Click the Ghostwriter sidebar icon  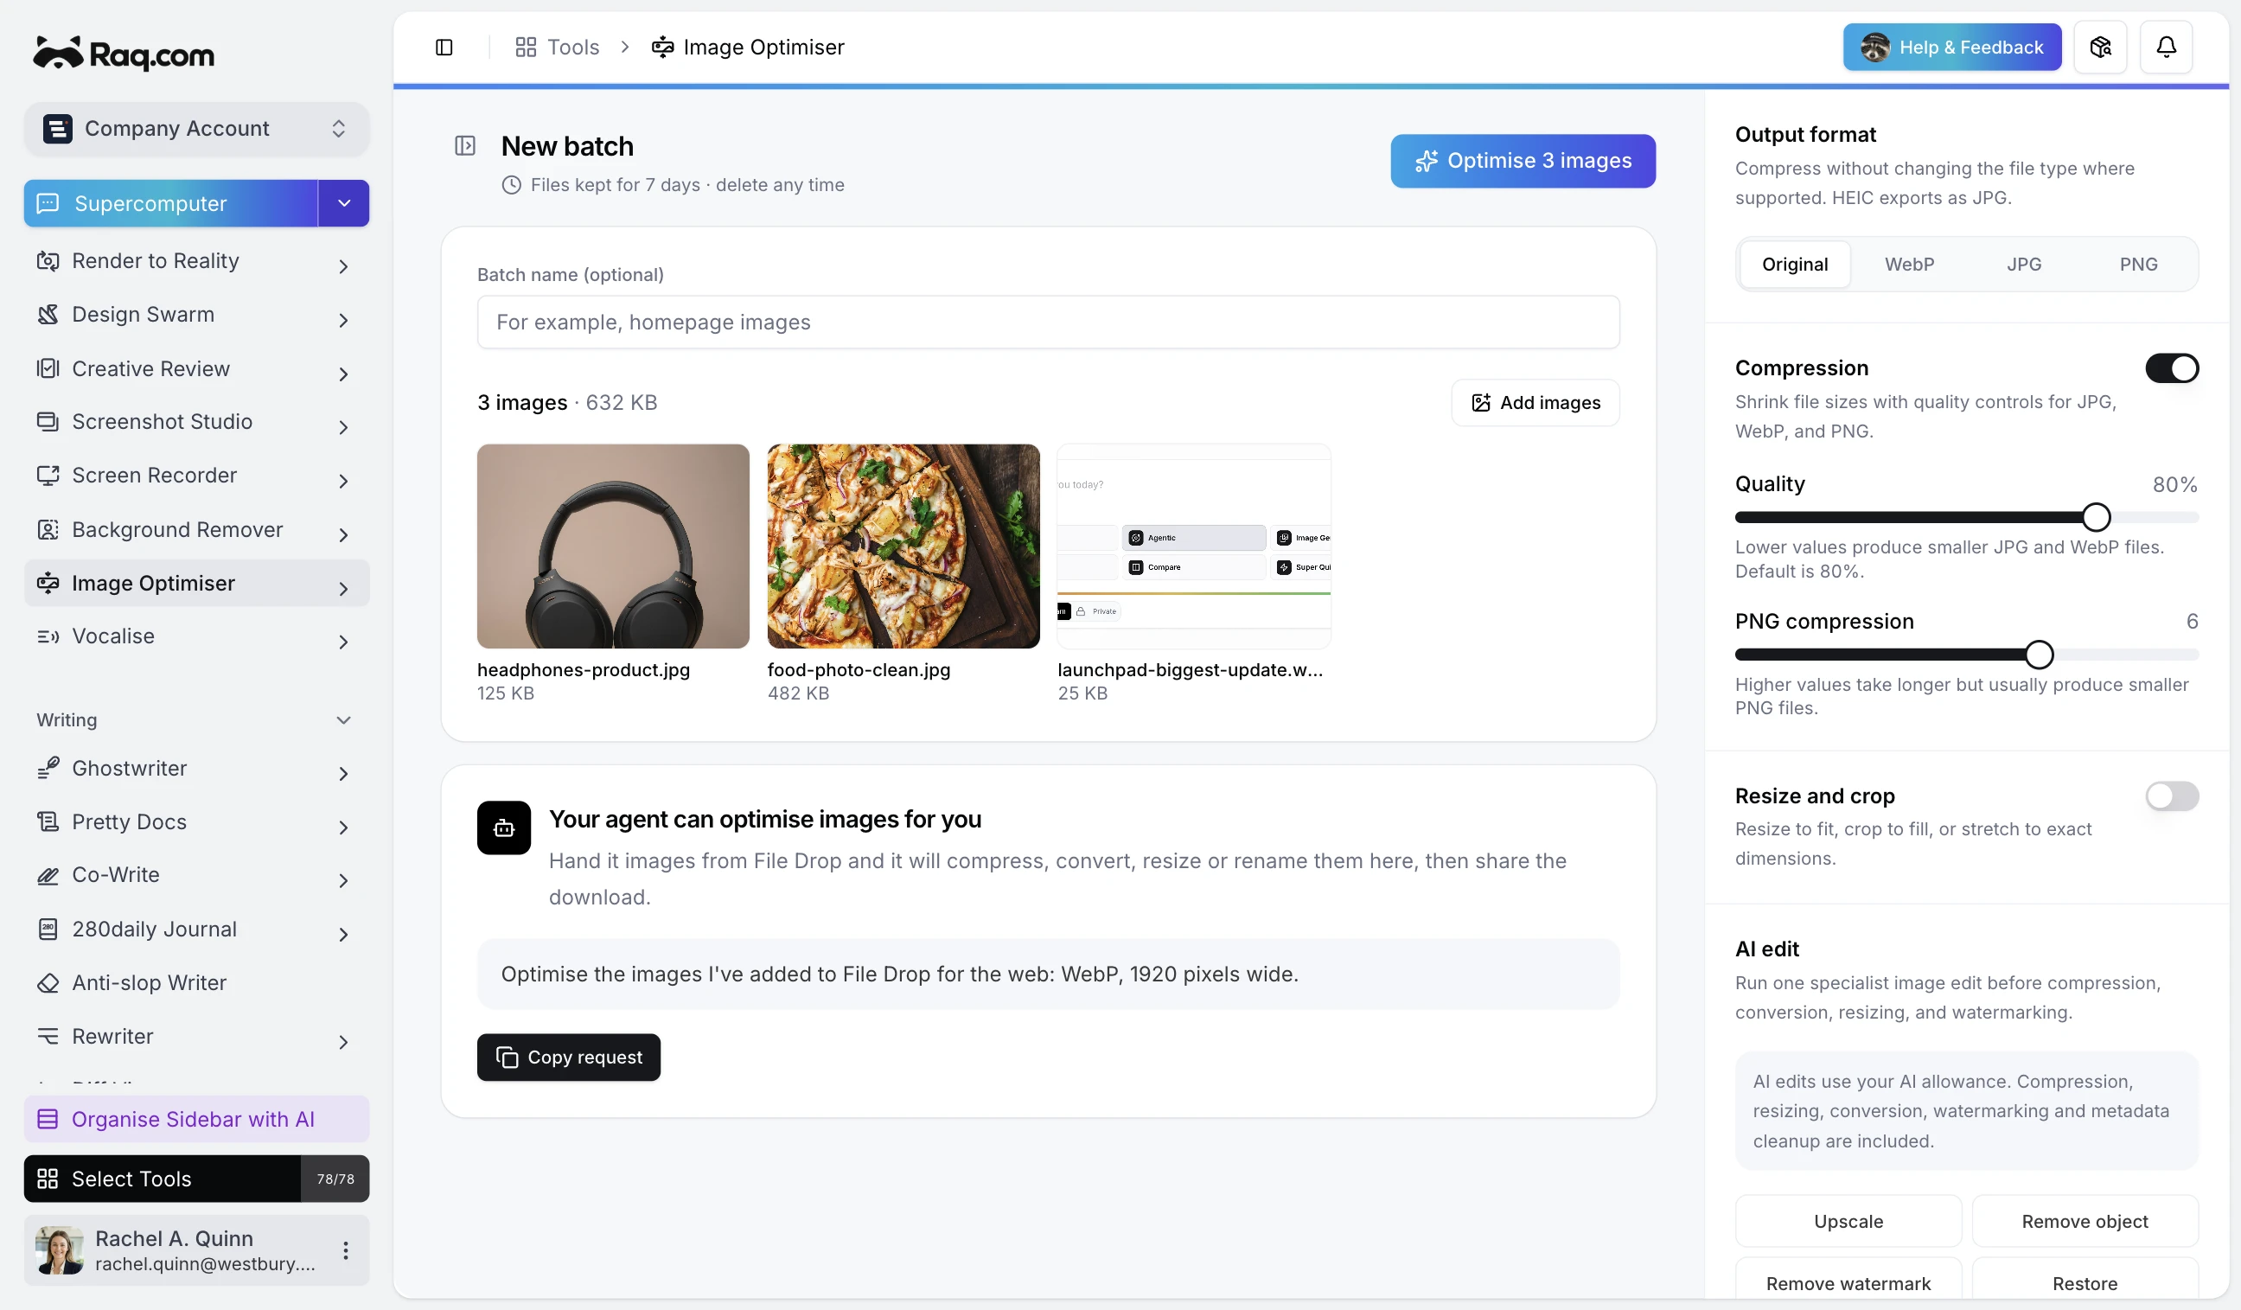[48, 768]
